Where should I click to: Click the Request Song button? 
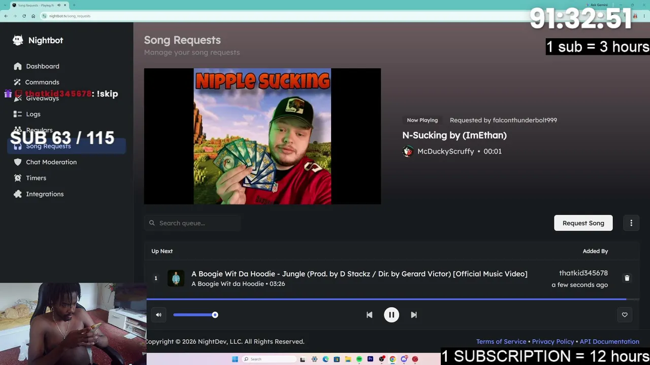tap(583, 223)
